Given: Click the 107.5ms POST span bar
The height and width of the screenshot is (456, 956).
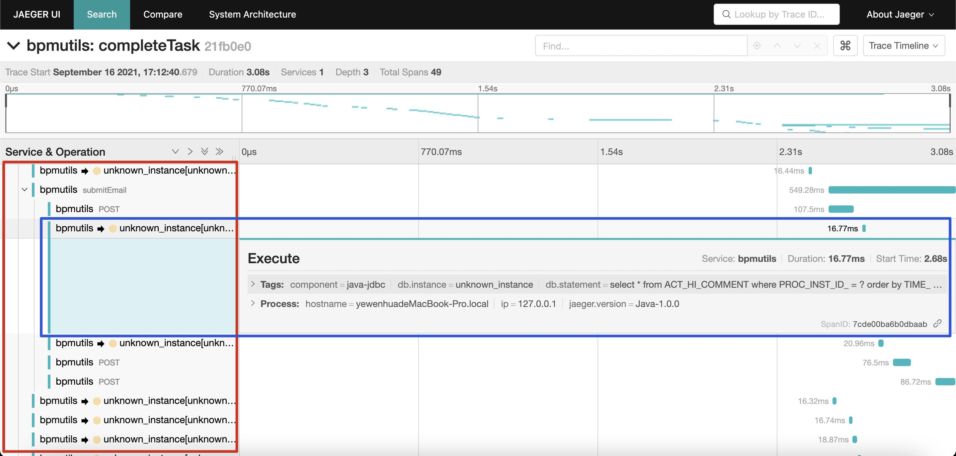Looking at the screenshot, I should pos(841,209).
